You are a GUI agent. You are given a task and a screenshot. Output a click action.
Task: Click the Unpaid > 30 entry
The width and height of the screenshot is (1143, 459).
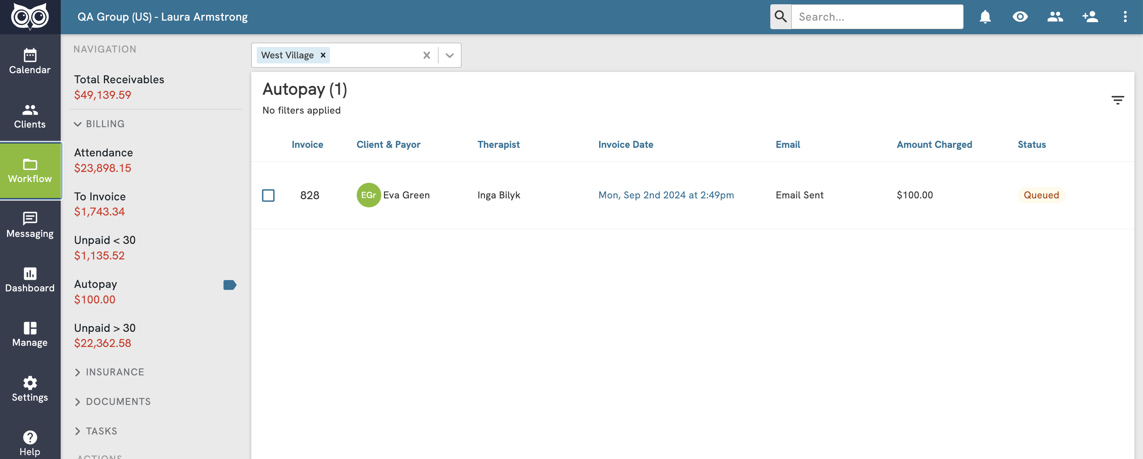point(104,328)
